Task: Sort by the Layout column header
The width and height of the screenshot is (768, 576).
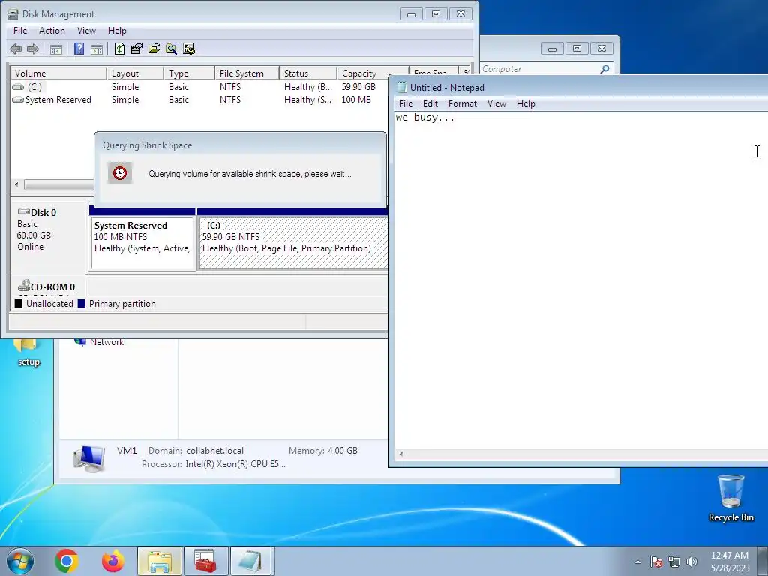Action: tap(135, 73)
